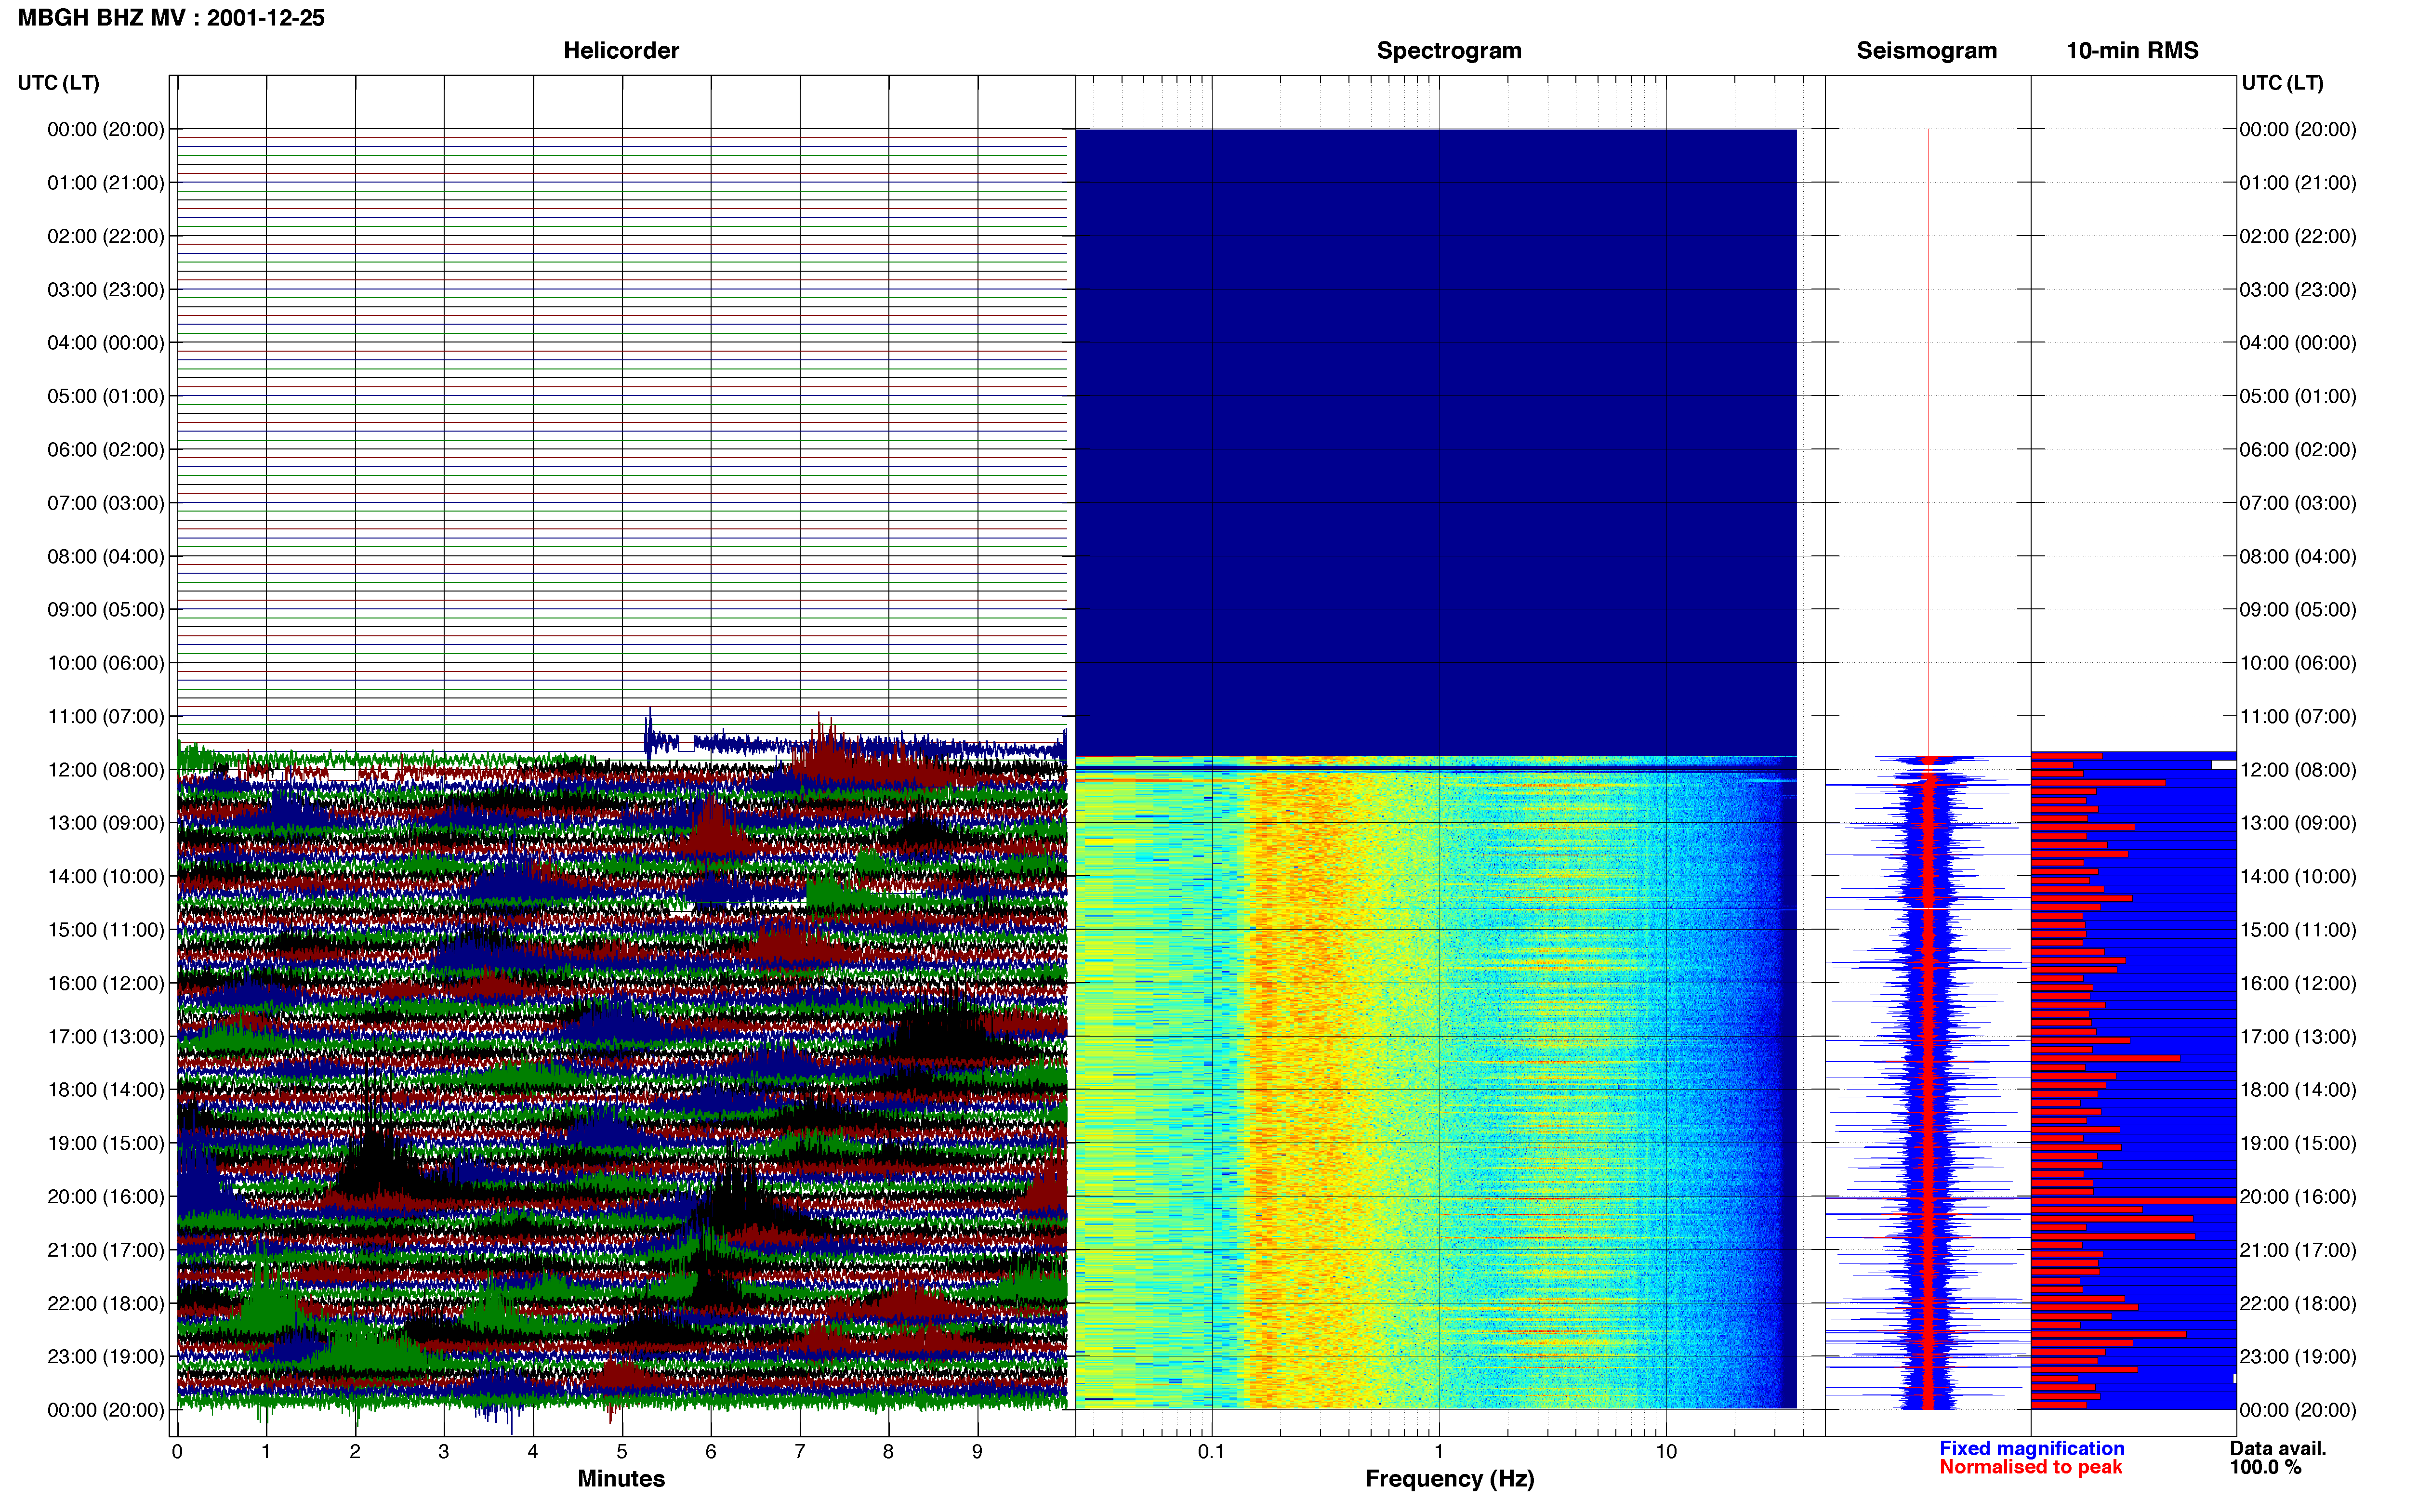The image size is (2418, 1512).
Task: Click the 'Fixed magnification' legend text
Action: tap(2032, 1449)
